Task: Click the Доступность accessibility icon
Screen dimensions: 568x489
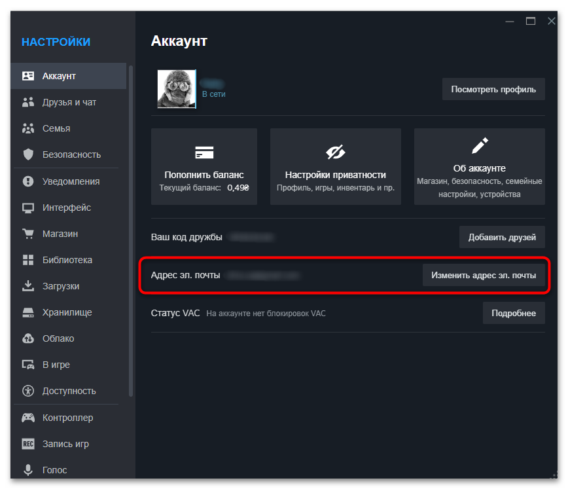Action: click(x=28, y=391)
